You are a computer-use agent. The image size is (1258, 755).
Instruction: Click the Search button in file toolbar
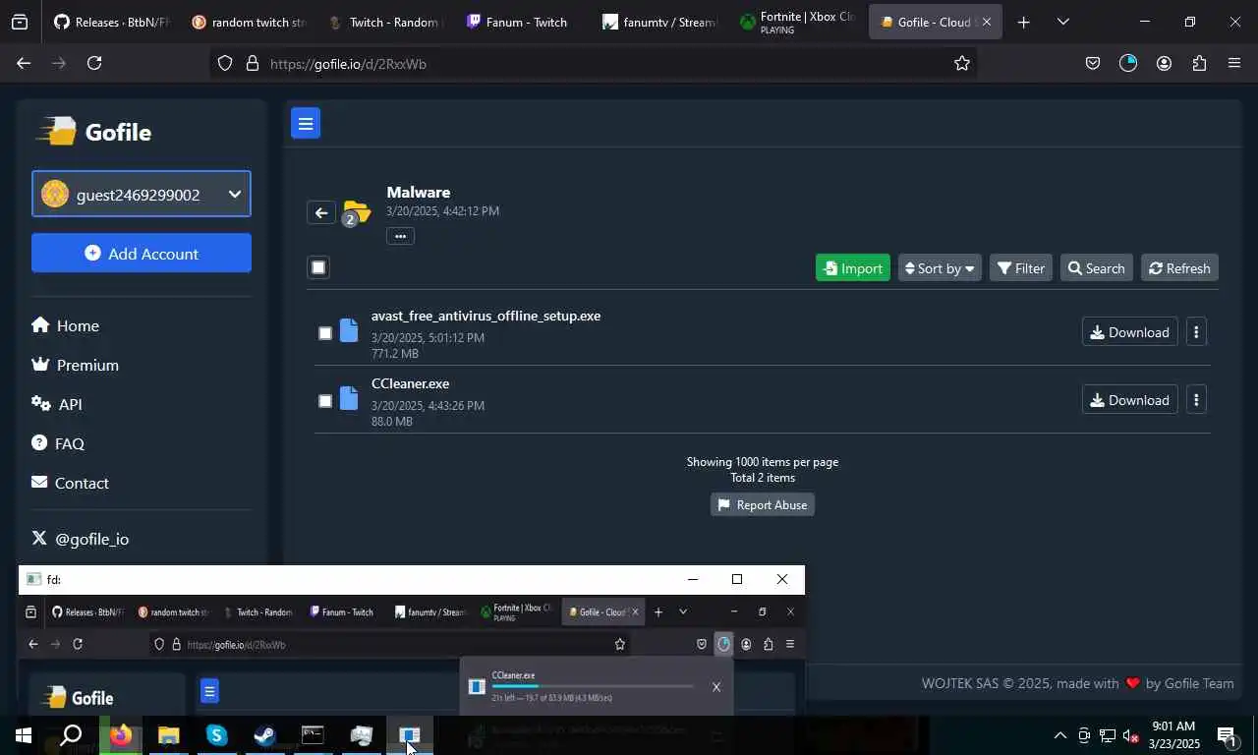(x=1097, y=268)
